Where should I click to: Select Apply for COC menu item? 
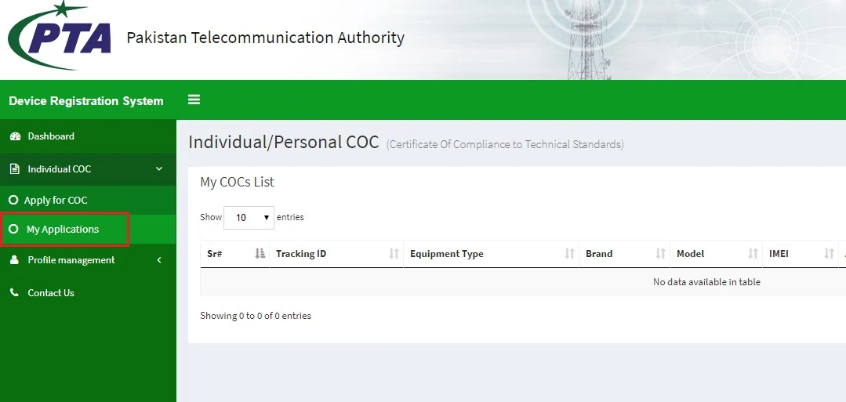56,201
